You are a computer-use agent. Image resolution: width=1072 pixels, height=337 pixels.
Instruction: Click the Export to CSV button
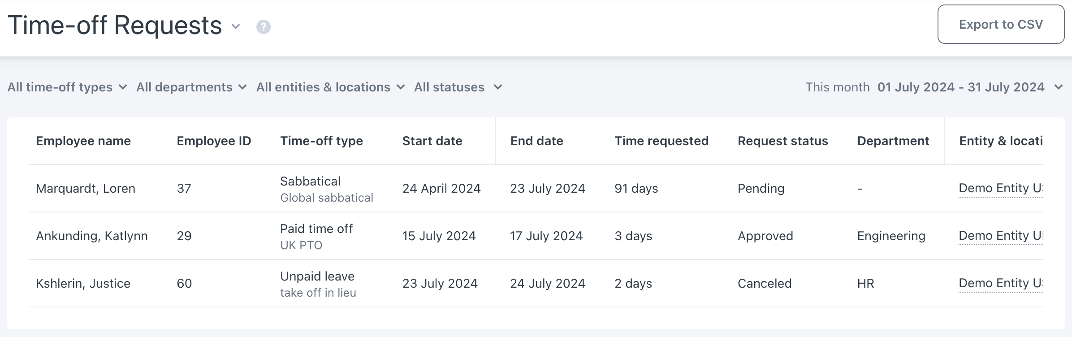click(1000, 25)
